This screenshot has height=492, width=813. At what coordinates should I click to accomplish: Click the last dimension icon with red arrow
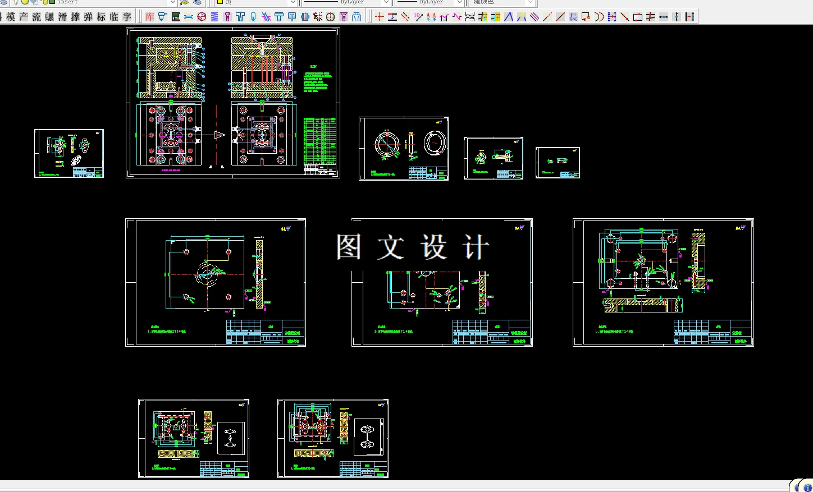tap(689, 17)
